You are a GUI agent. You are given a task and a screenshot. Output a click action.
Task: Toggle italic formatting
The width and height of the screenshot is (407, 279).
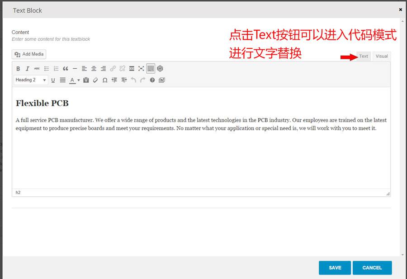click(27, 69)
